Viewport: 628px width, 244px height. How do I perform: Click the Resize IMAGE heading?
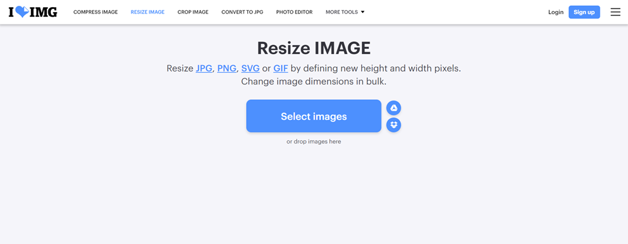point(314,48)
